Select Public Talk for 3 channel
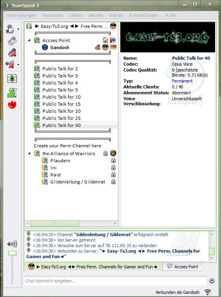This screenshot has width=221, height=297. click(x=60, y=76)
